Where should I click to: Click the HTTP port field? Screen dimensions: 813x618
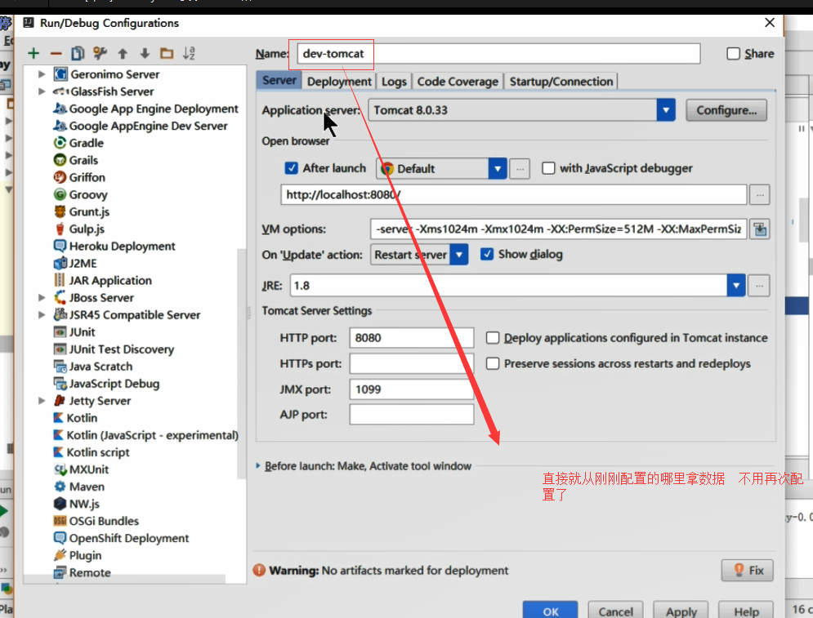412,338
